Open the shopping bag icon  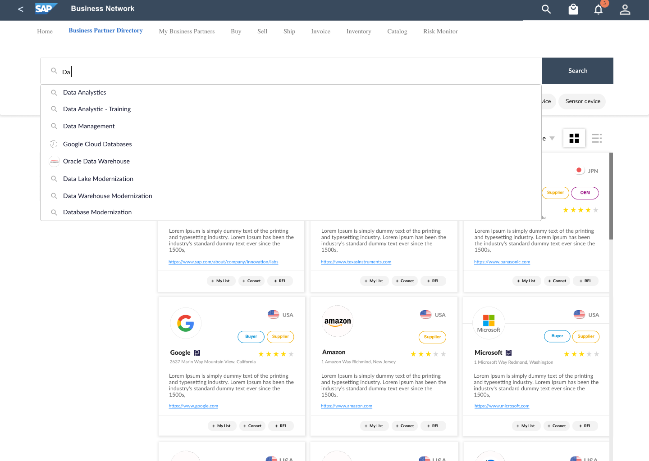coord(573,9)
